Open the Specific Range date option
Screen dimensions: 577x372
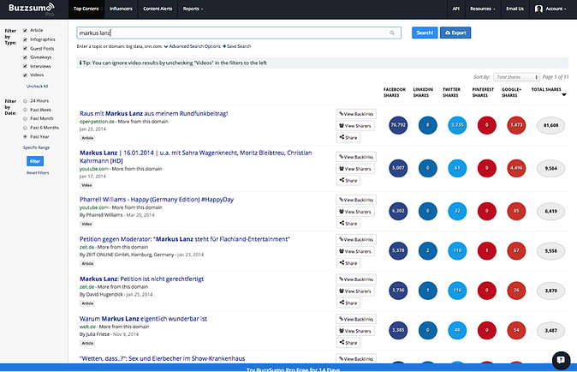tap(37, 147)
